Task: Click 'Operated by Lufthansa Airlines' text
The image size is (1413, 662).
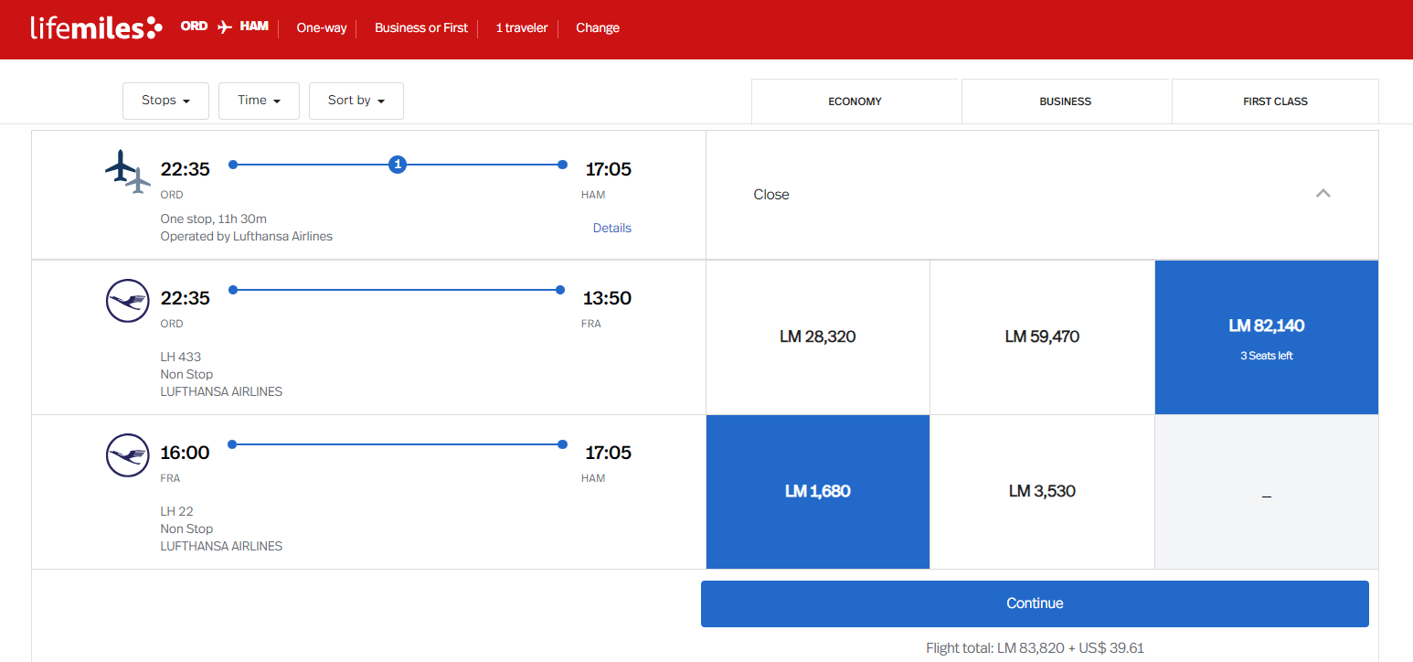Action: (247, 236)
